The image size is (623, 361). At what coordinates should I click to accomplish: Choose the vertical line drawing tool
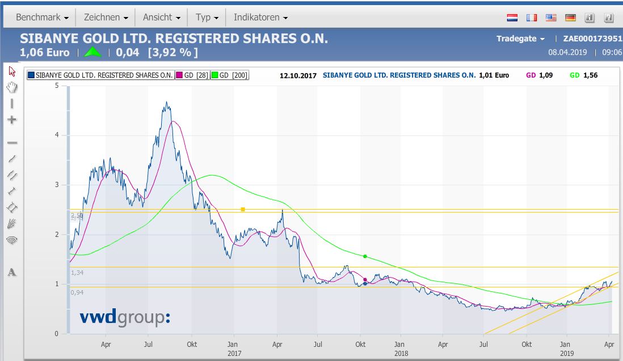(x=12, y=104)
